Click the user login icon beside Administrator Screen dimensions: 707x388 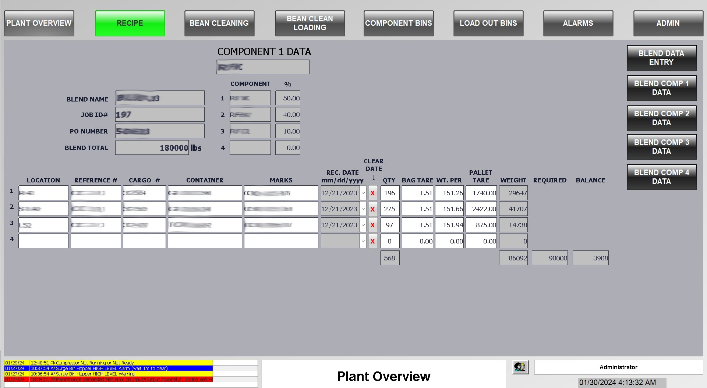coord(520,367)
